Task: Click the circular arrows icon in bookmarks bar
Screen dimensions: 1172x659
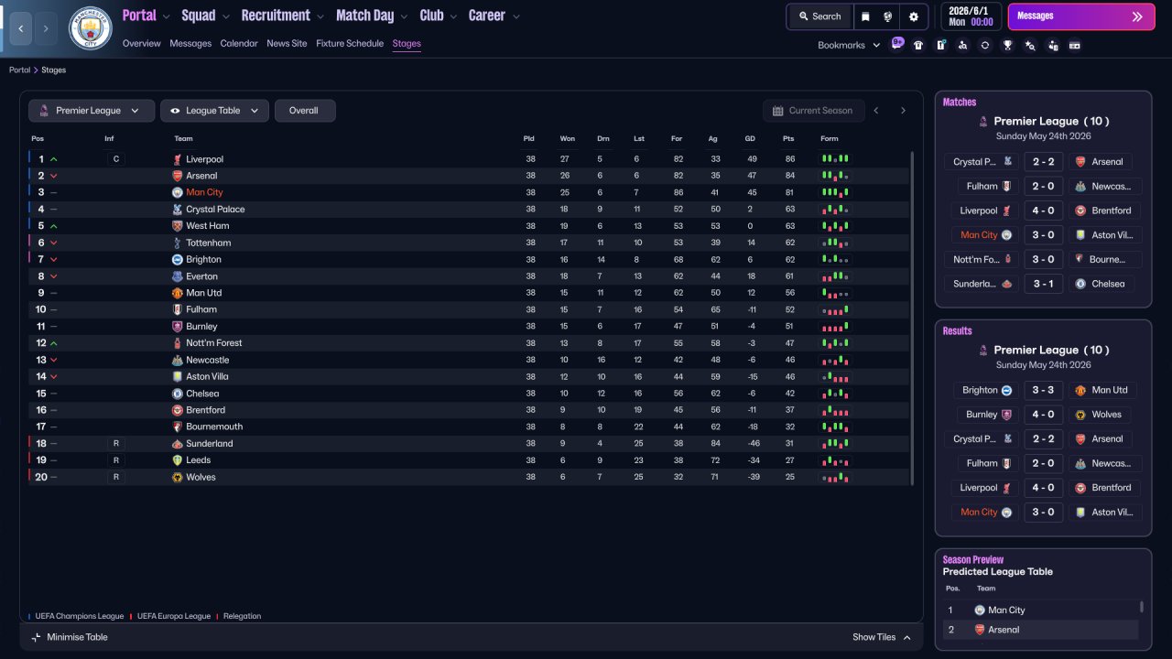Action: pos(985,45)
